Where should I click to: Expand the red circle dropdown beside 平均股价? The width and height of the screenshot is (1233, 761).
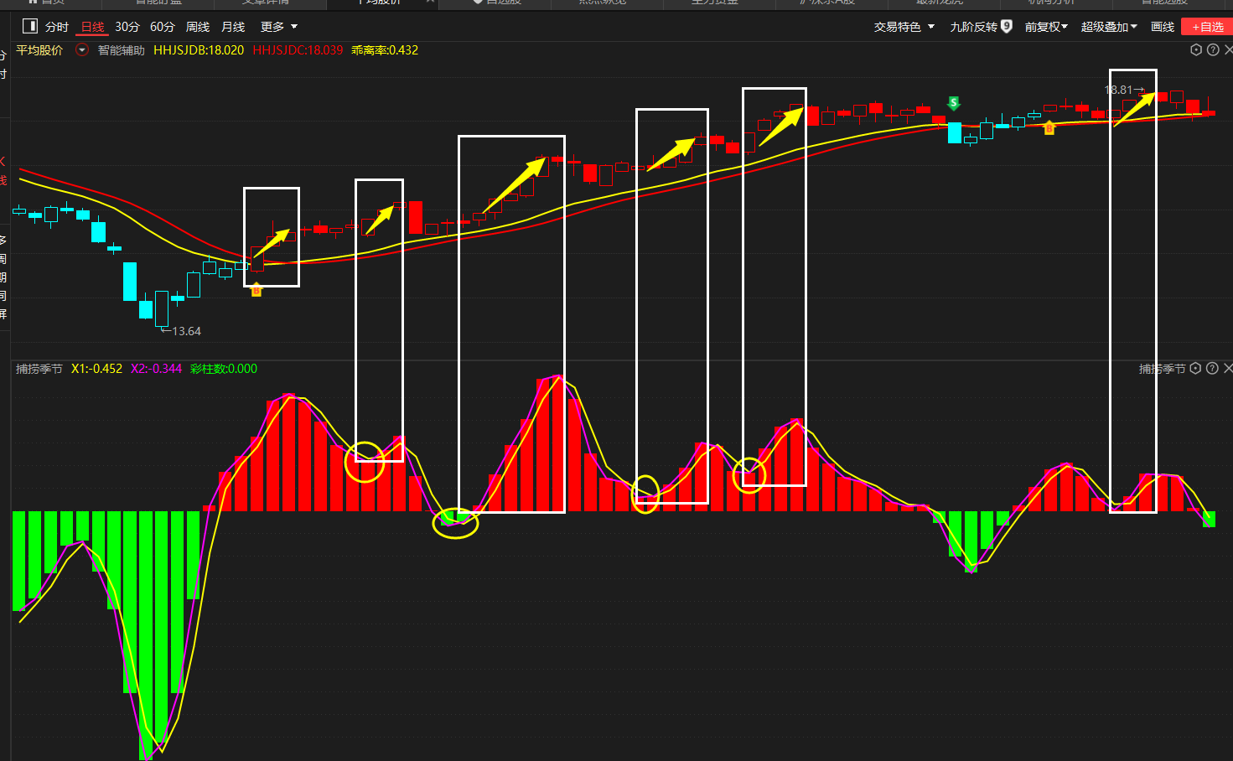point(82,50)
